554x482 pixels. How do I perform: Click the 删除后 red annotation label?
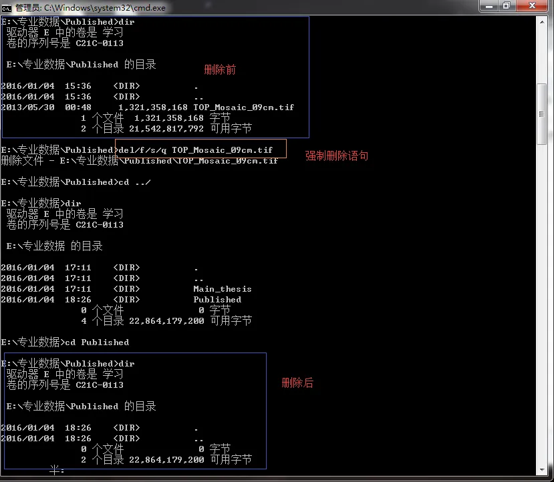[297, 383]
